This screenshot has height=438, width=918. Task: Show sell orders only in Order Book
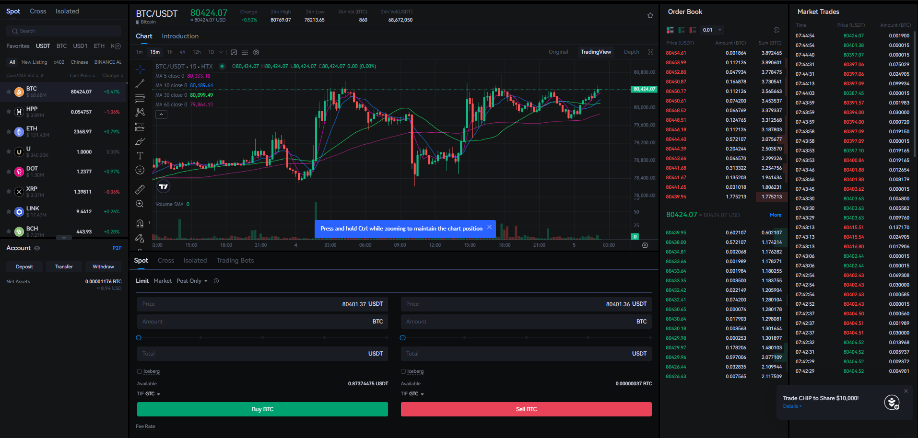(x=693, y=30)
